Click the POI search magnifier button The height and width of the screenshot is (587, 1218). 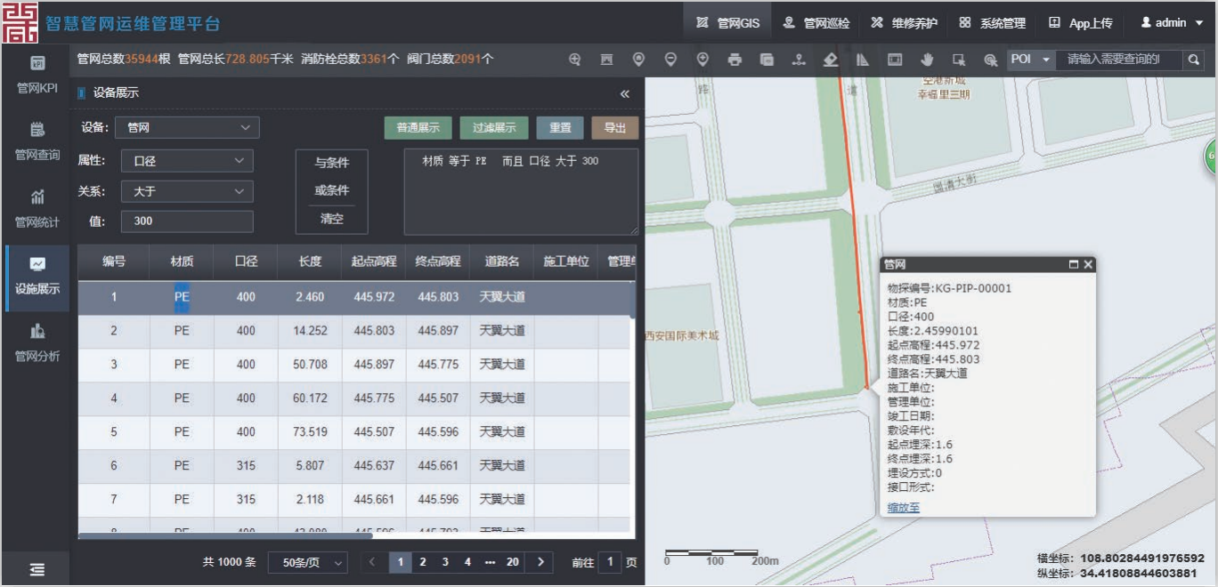click(x=1194, y=60)
